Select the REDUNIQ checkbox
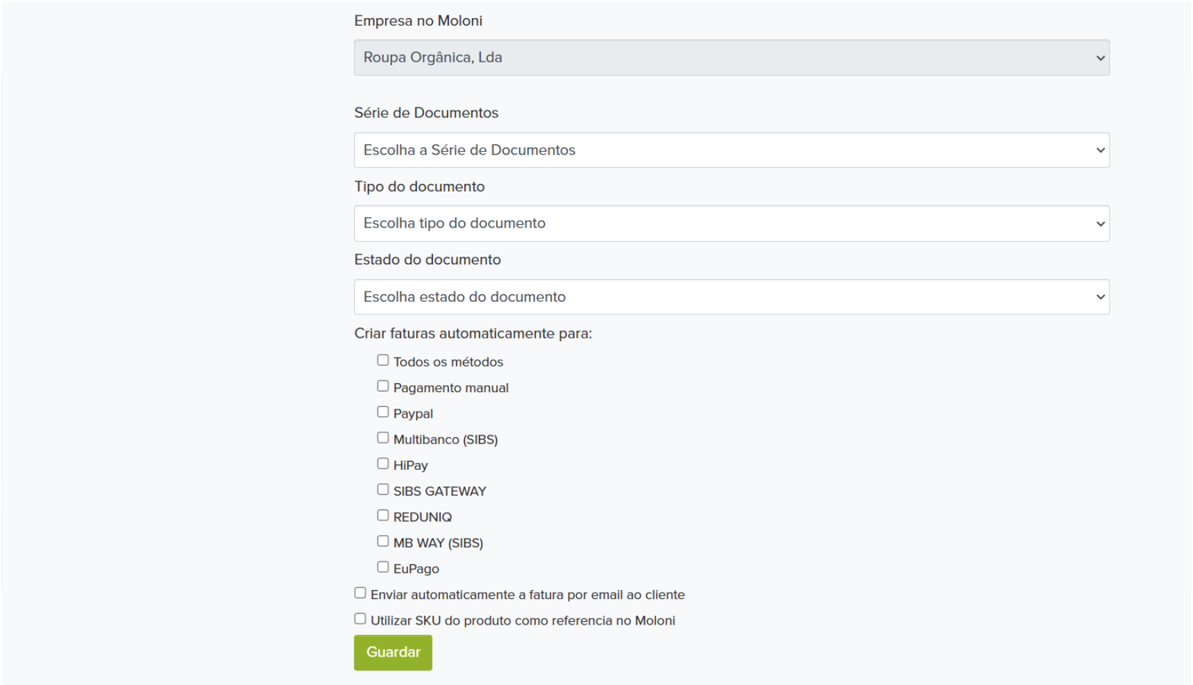This screenshot has width=1193, height=685. tap(383, 515)
